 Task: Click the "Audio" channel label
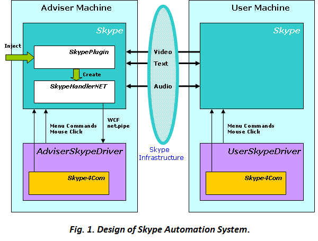click(163, 86)
